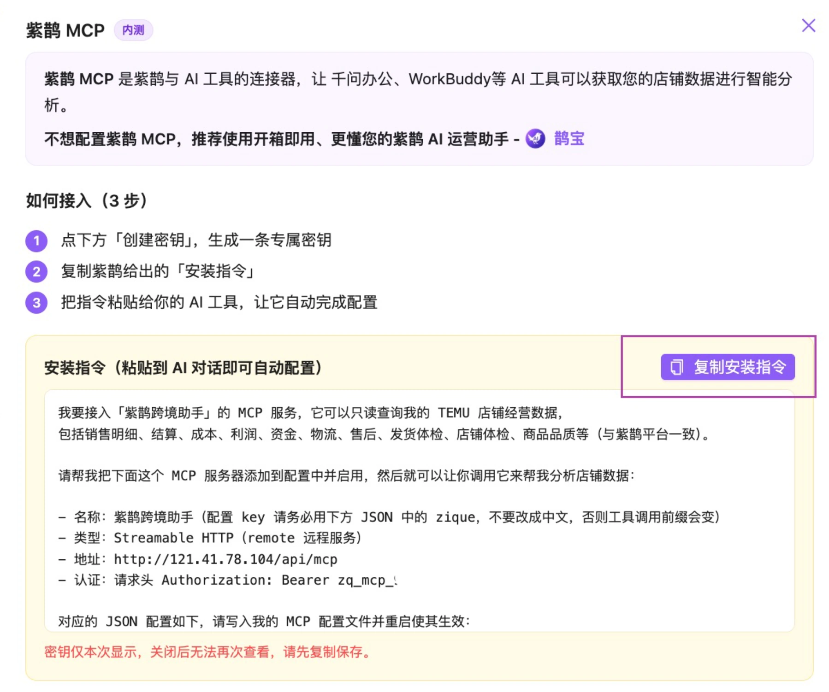
Task: Click the 名称: 紫鹊跨境助手 line
Action: coord(389,517)
